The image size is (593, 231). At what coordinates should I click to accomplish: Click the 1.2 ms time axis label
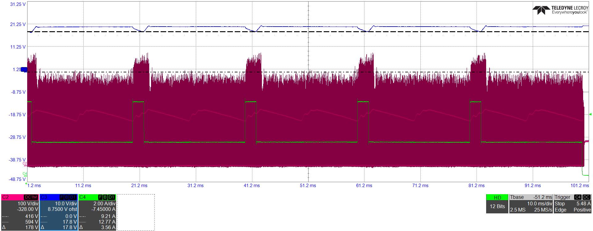[34, 186]
